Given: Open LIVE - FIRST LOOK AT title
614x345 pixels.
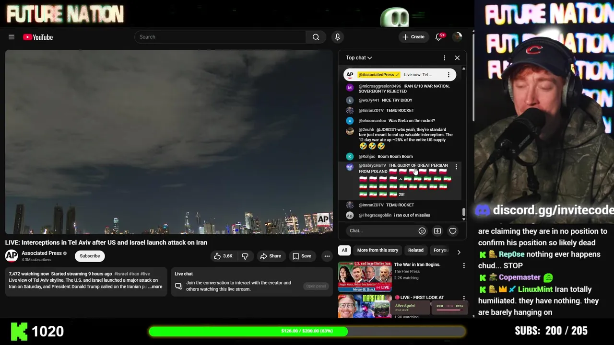Looking at the screenshot, I should pos(419,298).
